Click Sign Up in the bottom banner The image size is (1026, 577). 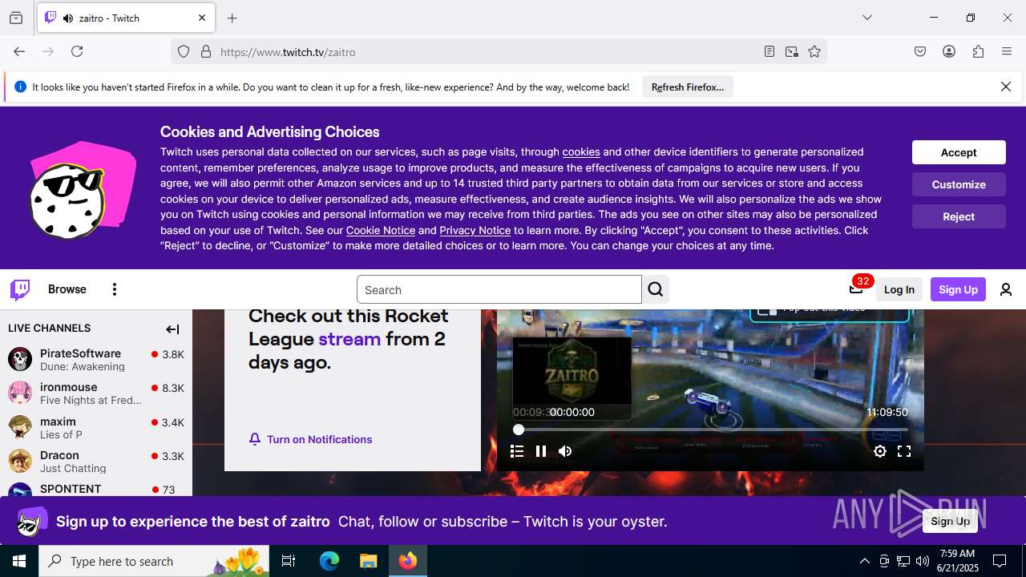950,521
